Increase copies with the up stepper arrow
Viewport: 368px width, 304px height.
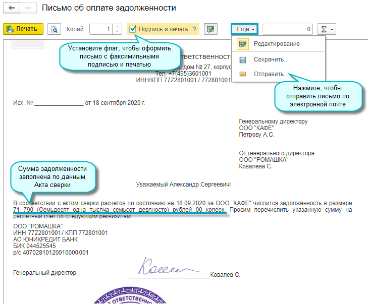[x=117, y=27]
